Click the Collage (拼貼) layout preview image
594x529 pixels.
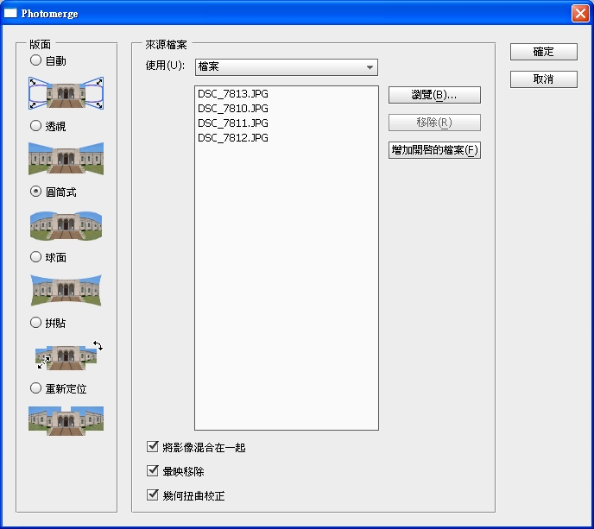point(69,356)
